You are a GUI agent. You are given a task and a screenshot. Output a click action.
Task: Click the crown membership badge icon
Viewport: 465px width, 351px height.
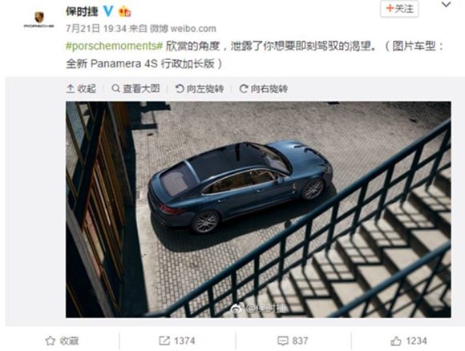(x=124, y=11)
